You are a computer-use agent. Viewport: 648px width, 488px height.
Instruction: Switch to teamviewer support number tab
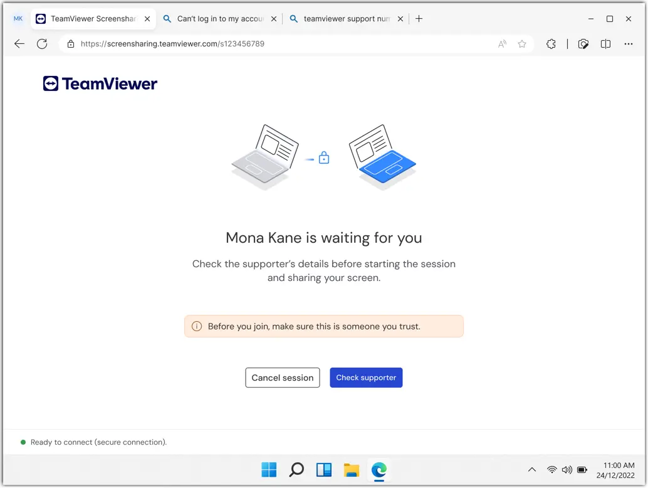point(347,19)
